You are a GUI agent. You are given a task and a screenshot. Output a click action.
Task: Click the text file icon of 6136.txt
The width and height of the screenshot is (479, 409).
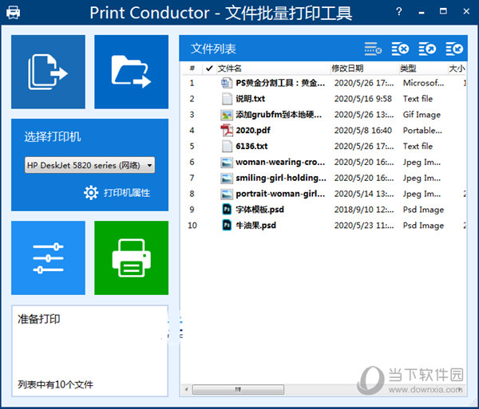tap(227, 147)
